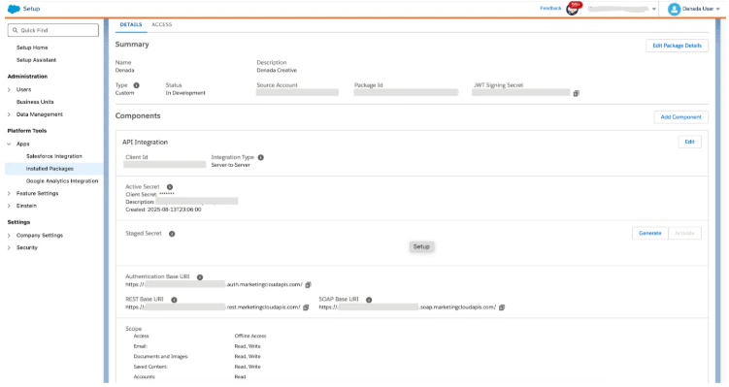Click the 'Documents and Images:' scope label
The width and height of the screenshot is (729, 387).
[x=161, y=357]
